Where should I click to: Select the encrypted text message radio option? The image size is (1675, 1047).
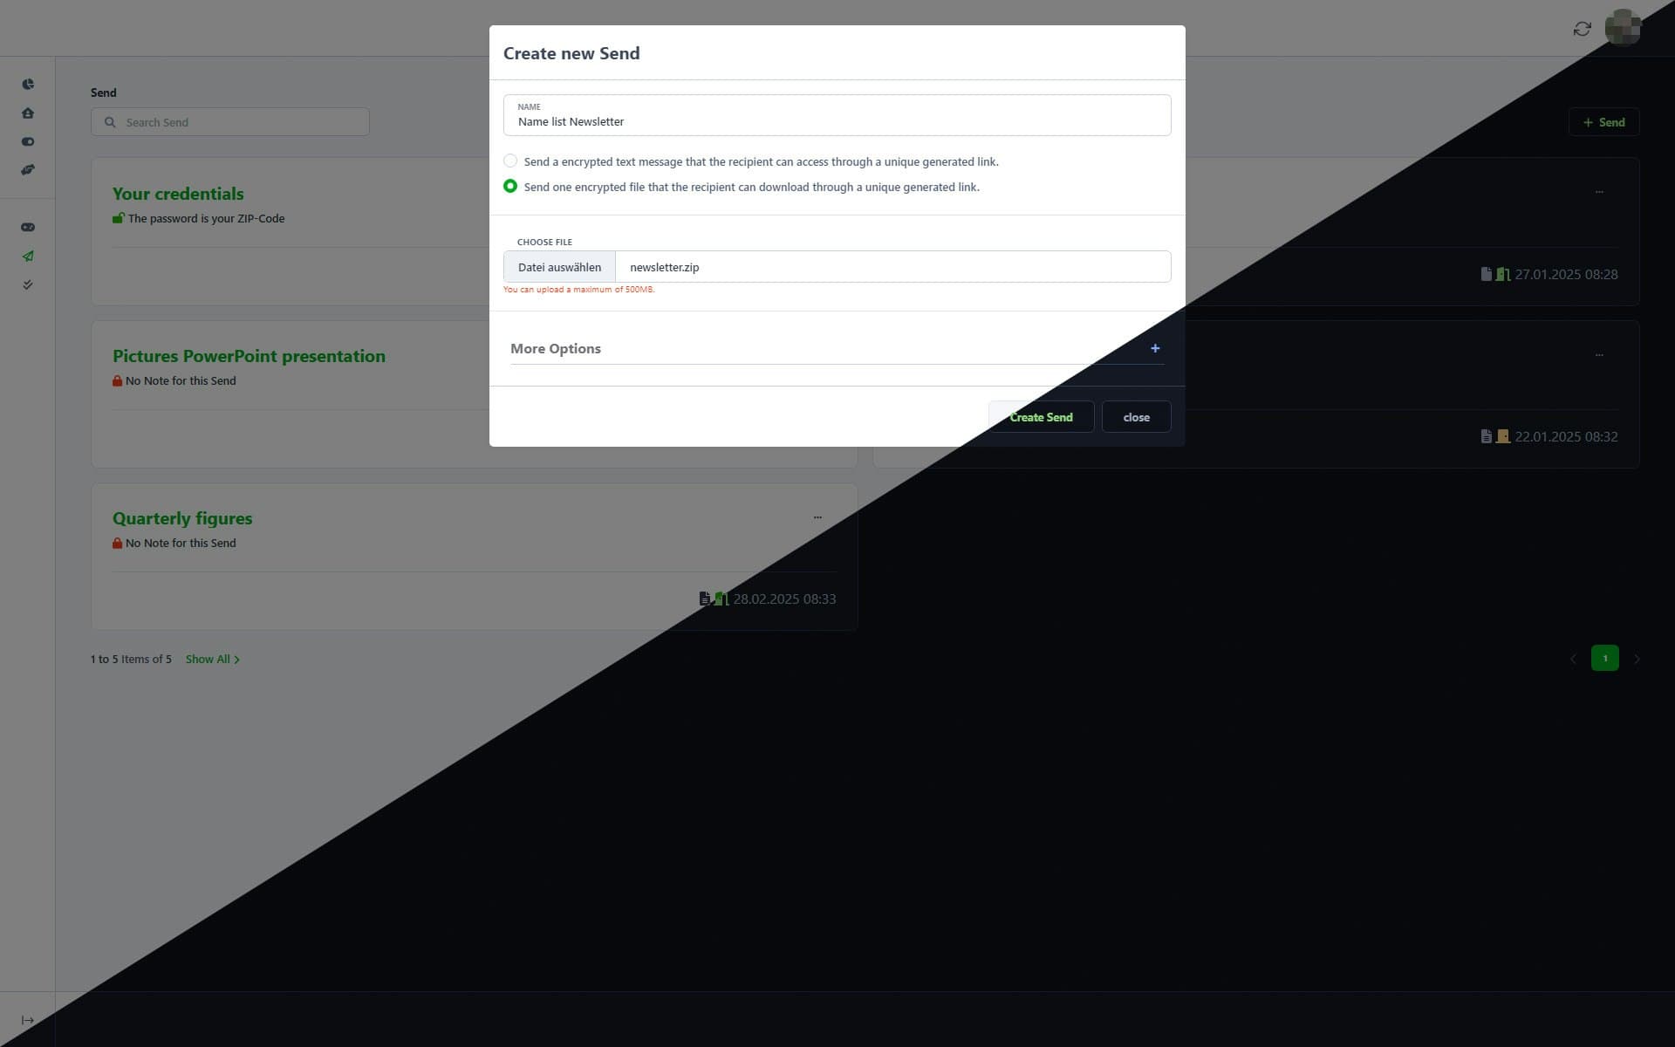point(510,161)
